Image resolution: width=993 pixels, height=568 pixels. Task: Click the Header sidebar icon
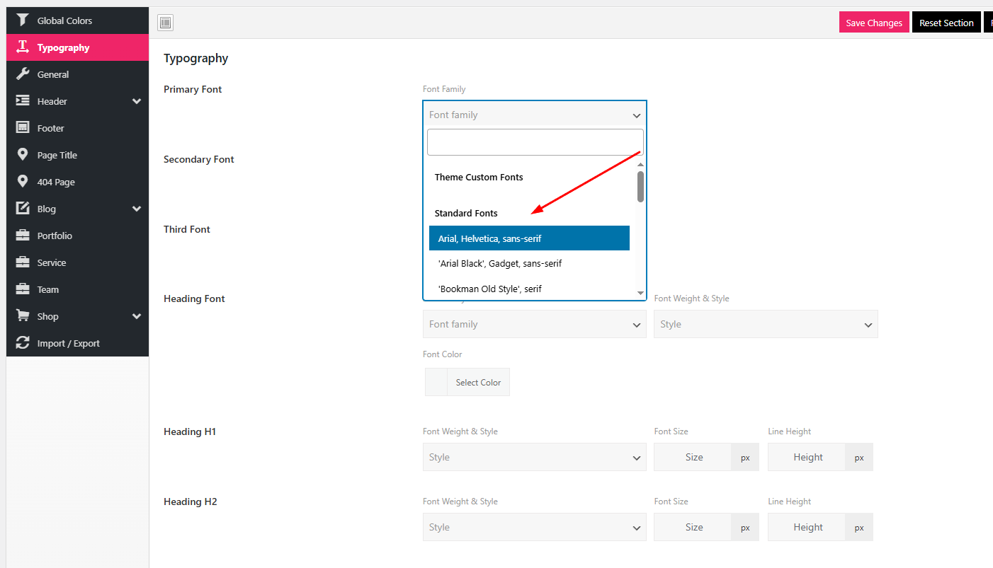tap(23, 101)
